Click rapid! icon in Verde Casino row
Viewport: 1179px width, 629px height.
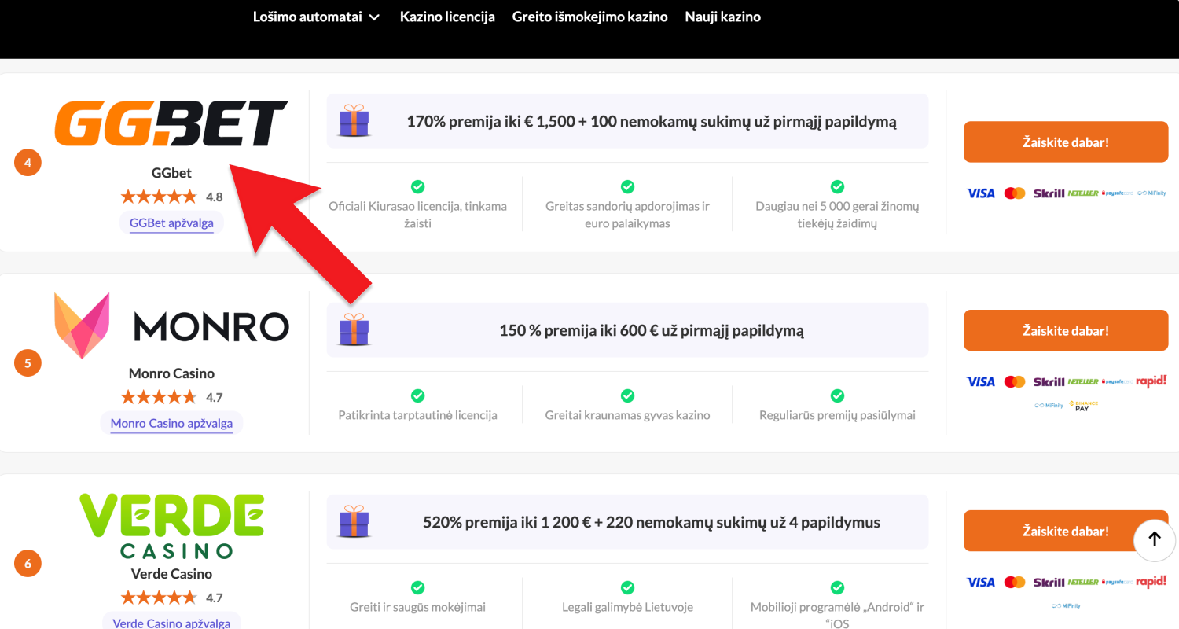point(1151,581)
